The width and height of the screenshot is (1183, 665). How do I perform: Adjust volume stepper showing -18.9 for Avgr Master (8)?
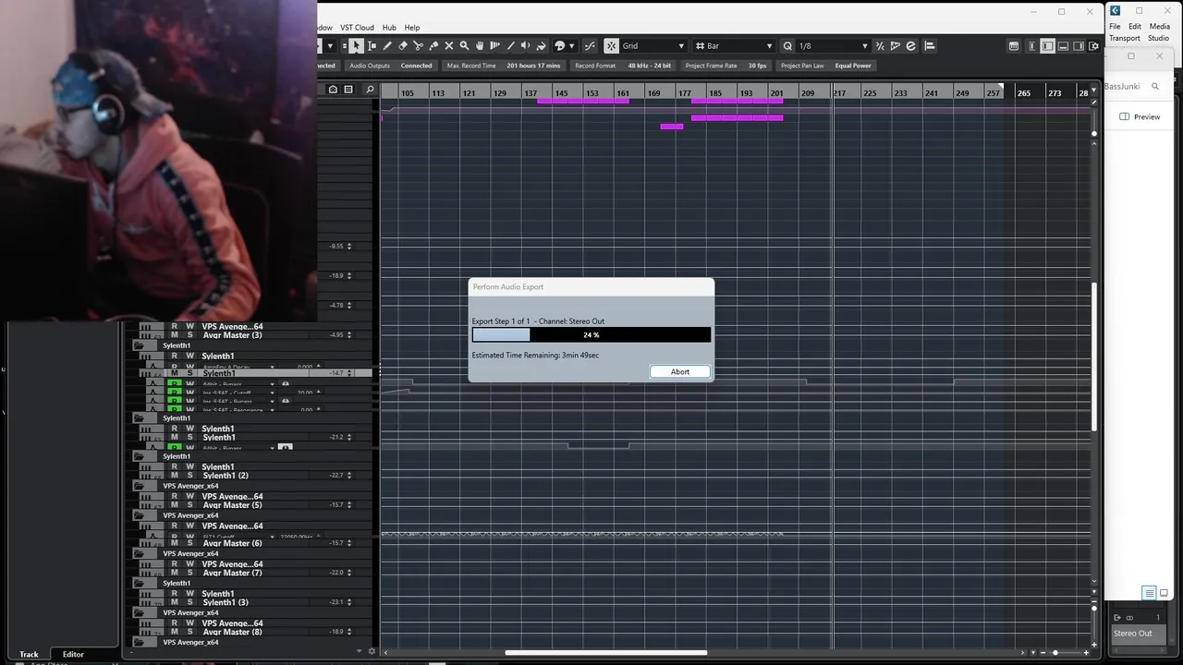point(349,632)
